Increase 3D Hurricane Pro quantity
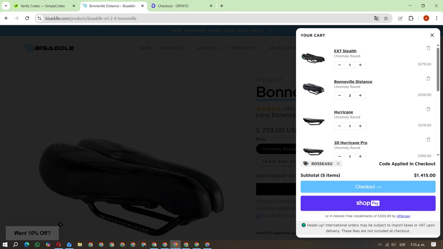The image size is (443, 249). [x=360, y=156]
